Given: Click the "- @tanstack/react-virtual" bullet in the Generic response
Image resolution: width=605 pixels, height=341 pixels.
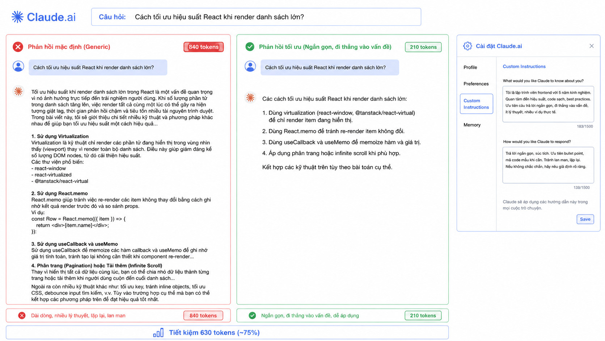Looking at the screenshot, I should click(60, 181).
